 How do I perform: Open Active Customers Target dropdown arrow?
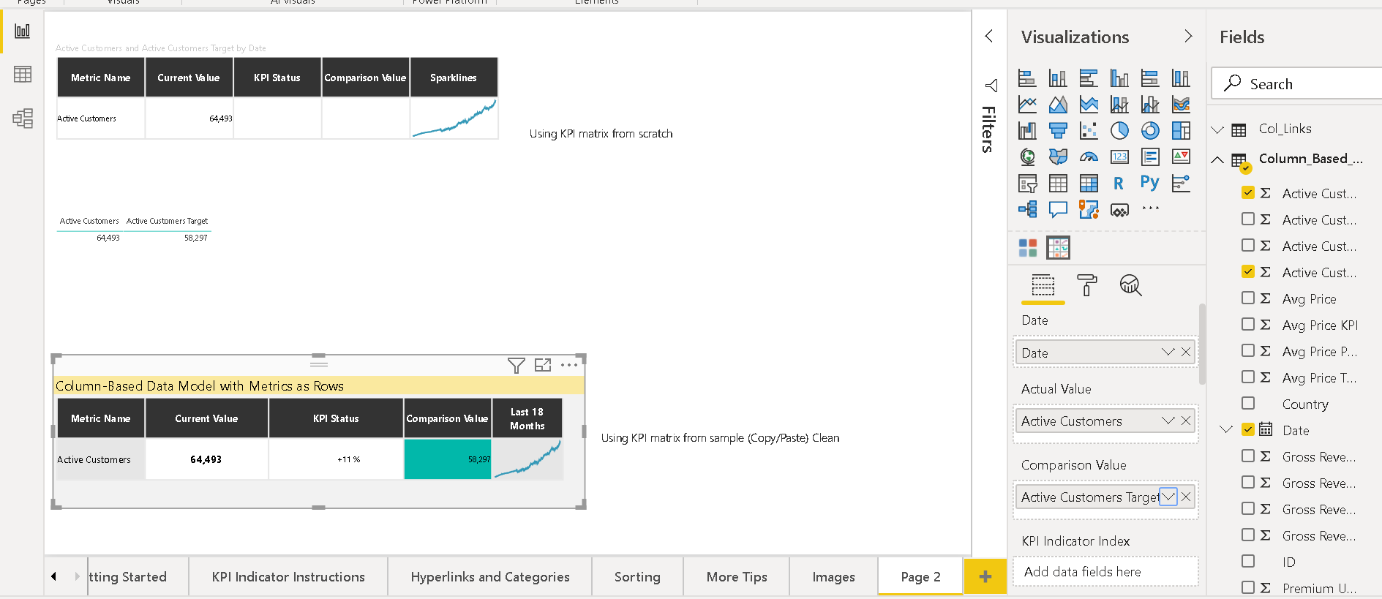point(1168,497)
